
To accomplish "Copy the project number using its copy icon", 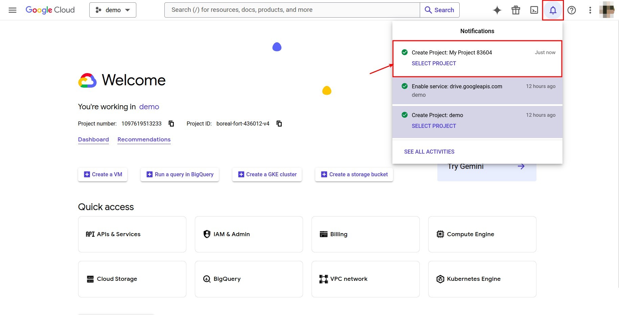I will [x=171, y=123].
